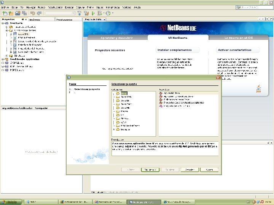Open the Debug button dropdown arrow

click(x=104, y=13)
